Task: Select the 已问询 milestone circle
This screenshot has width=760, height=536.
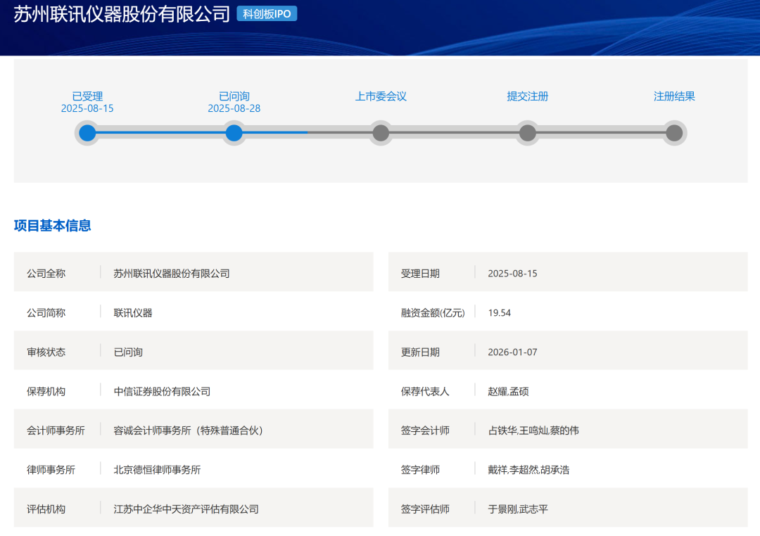Action: coord(234,132)
